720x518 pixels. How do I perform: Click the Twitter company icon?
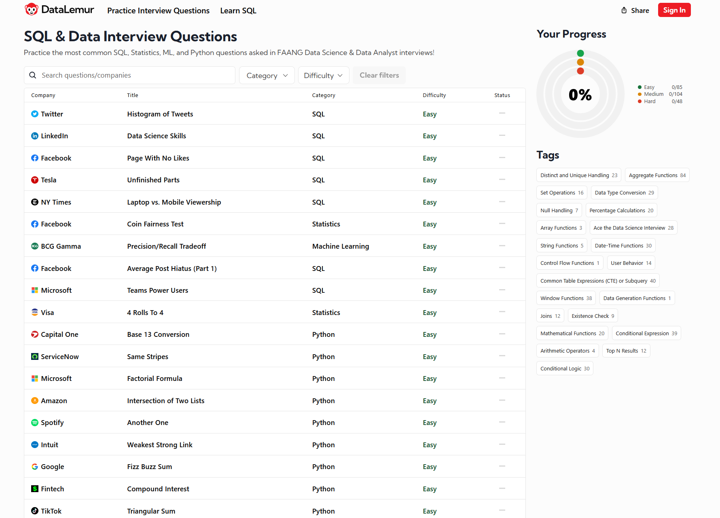pyautogui.click(x=35, y=114)
